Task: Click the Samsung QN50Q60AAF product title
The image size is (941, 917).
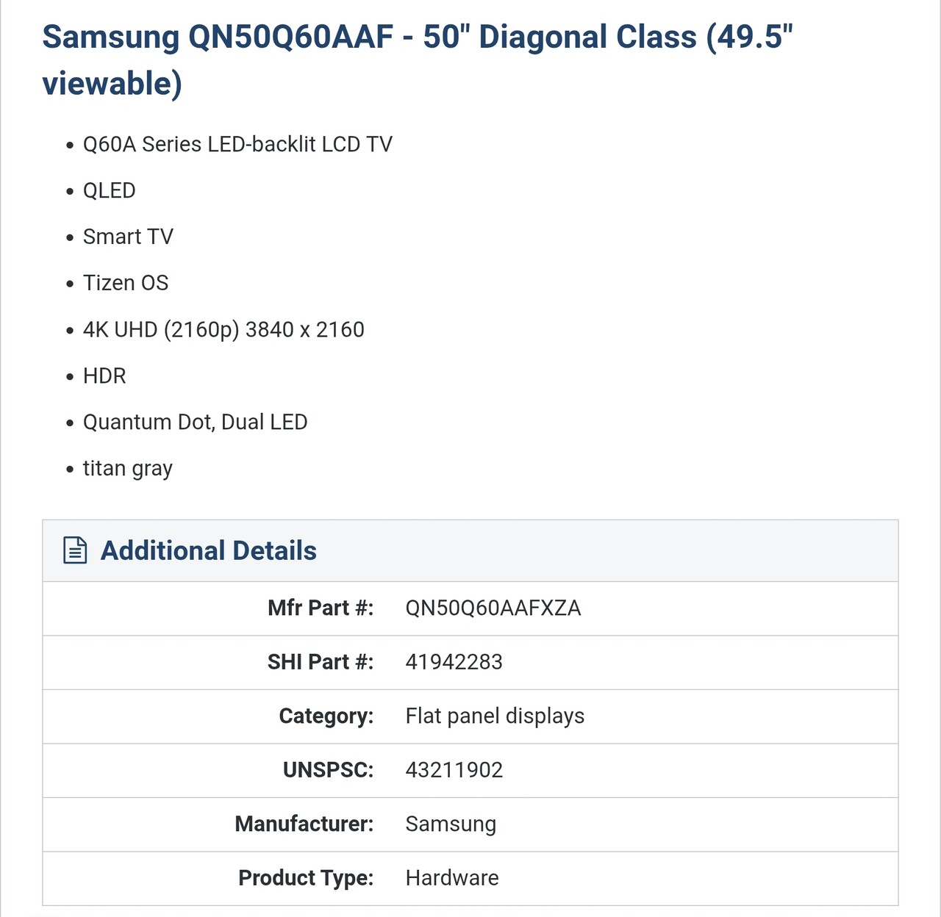Action: 418,60
